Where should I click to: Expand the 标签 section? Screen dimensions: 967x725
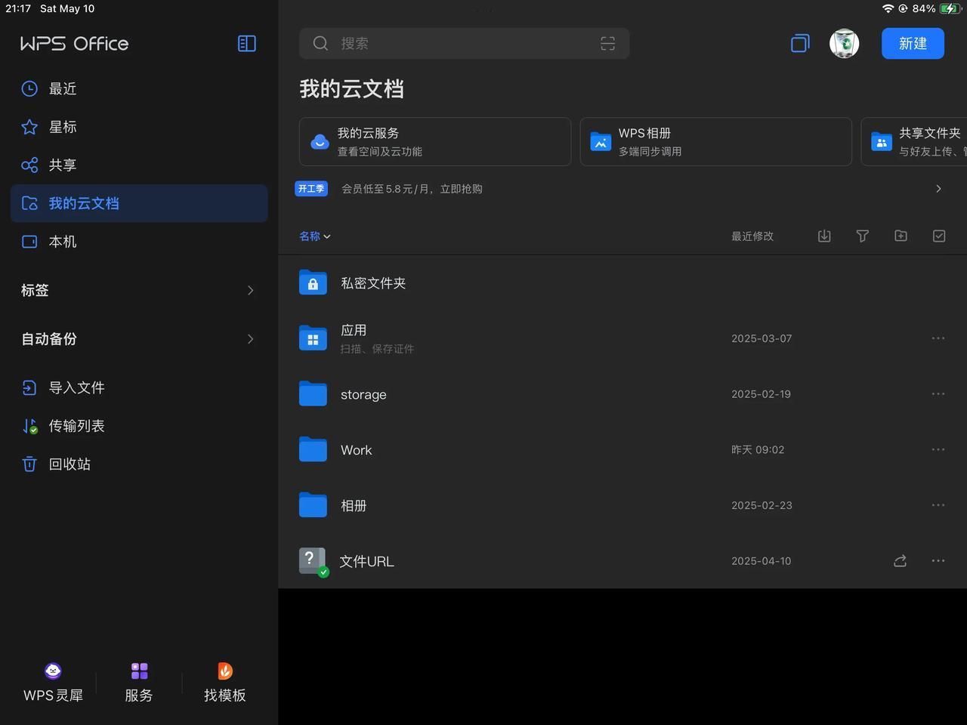click(x=139, y=291)
